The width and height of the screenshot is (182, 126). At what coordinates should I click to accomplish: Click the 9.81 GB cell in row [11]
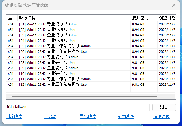click(x=138, y=79)
